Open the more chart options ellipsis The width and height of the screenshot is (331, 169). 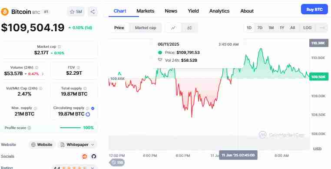click(x=322, y=28)
